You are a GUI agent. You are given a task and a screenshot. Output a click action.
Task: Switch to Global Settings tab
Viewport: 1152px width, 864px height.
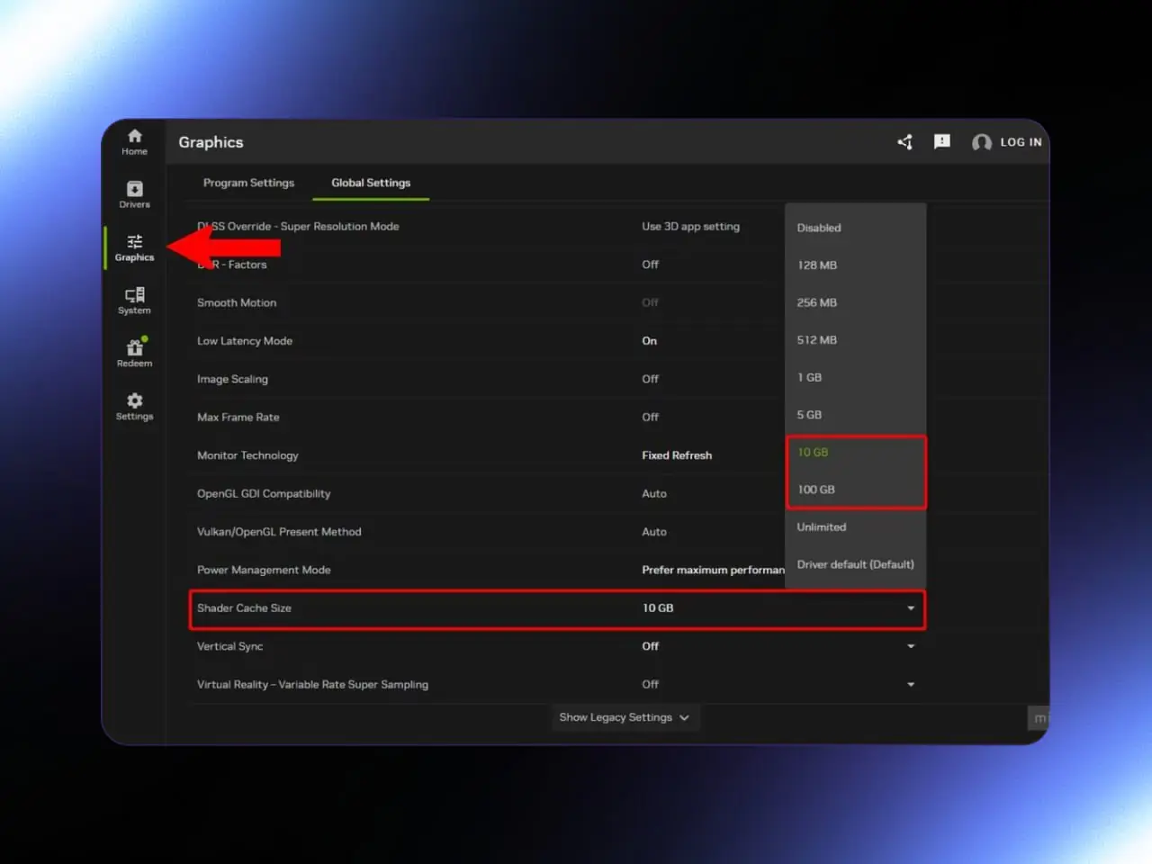coord(371,183)
